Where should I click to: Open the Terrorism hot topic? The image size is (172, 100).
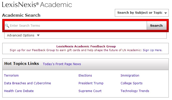pos(11,76)
